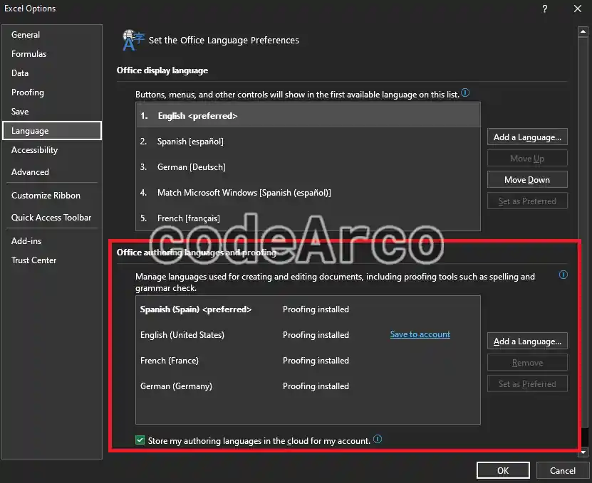Click info icon next to cloud storage checkbox

(378, 439)
